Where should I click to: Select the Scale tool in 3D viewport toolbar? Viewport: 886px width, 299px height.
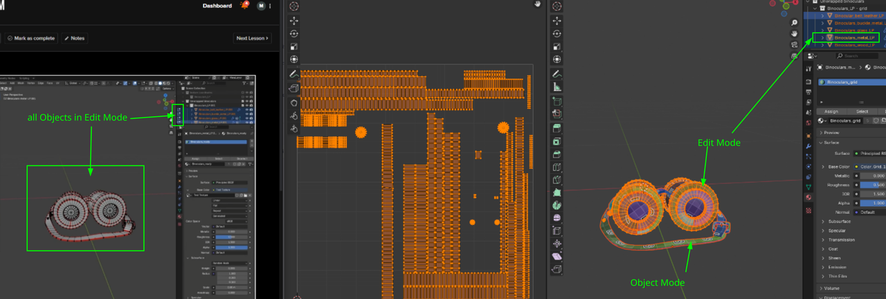point(557,47)
